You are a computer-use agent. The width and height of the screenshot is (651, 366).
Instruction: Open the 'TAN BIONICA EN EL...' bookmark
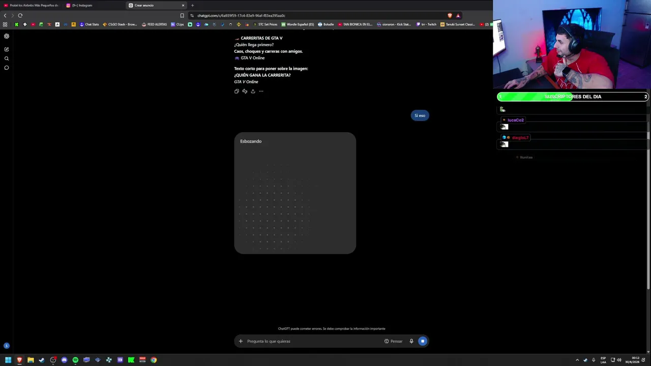[x=355, y=24]
